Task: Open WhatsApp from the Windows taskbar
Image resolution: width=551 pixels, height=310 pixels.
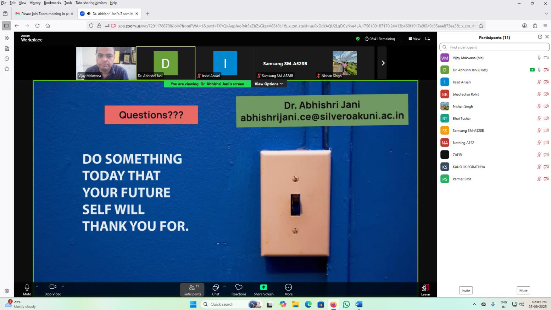Action: coord(346,304)
